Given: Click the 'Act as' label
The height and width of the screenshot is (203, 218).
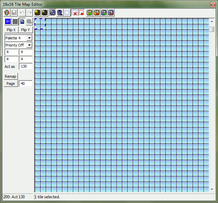Looking at the screenshot, I should click(x=10, y=67).
